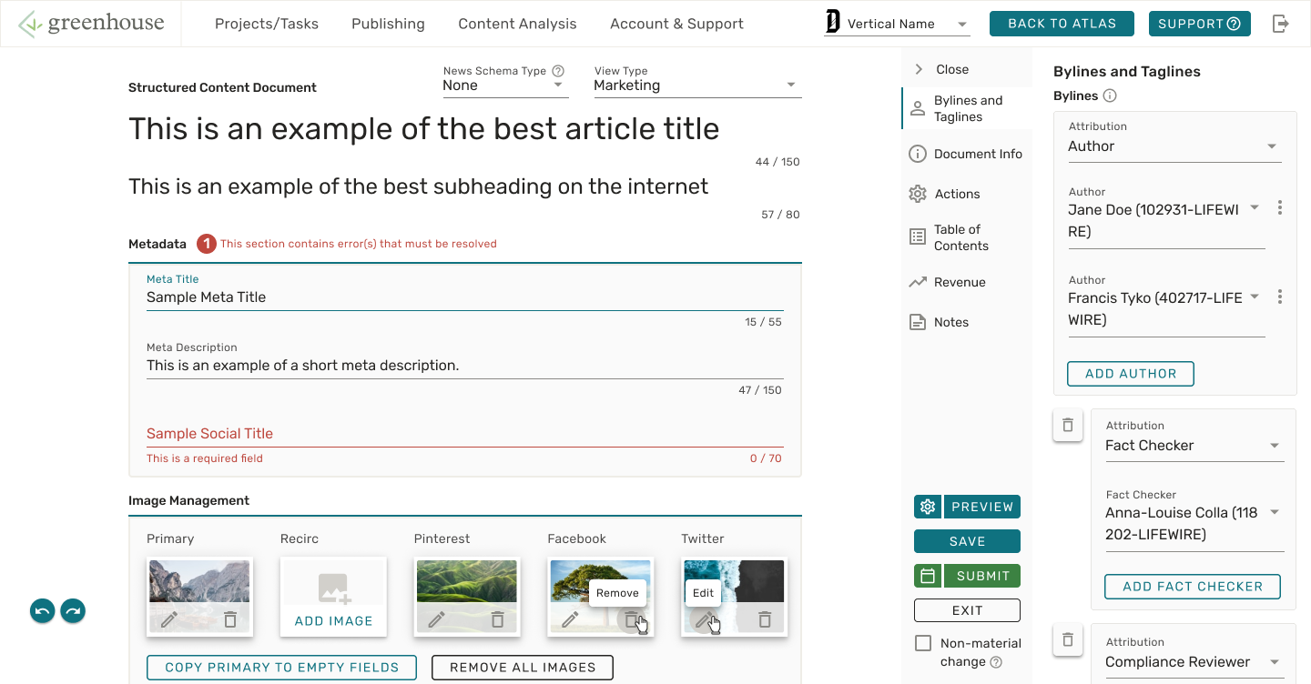Open the News Schema Type dropdown
Screen dimensions: 1311x684
click(505, 85)
